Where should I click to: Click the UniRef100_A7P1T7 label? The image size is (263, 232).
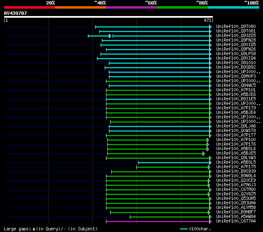(x=236, y=135)
